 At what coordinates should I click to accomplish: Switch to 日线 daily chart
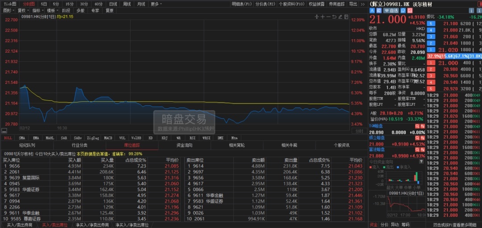click(x=113, y=4)
